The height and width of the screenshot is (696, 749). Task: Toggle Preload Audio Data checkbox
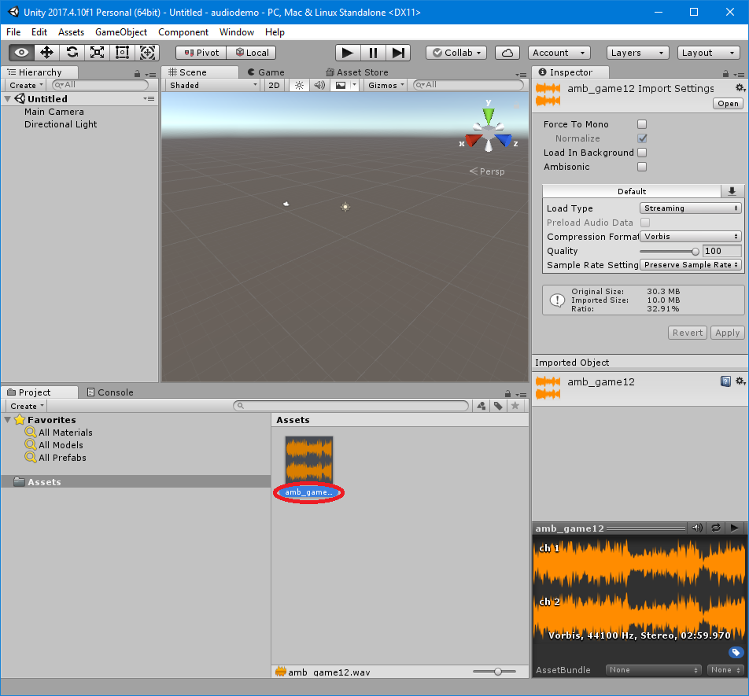point(645,223)
